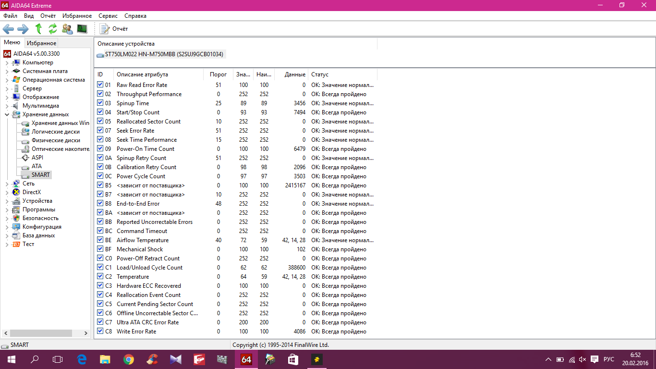Click the two-person users toolbar icon
Viewport: 656px width, 369px height.
click(x=67, y=29)
